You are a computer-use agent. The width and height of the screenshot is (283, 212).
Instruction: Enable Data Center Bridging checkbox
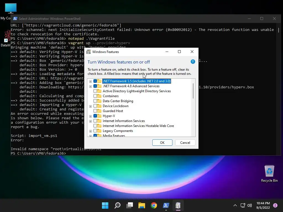tap(95, 101)
